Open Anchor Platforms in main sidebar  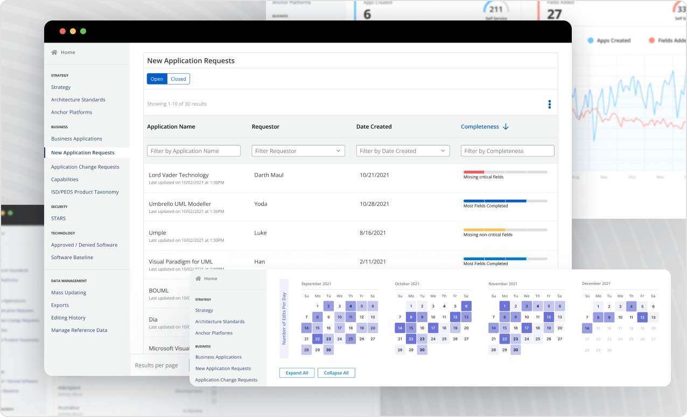pyautogui.click(x=72, y=112)
